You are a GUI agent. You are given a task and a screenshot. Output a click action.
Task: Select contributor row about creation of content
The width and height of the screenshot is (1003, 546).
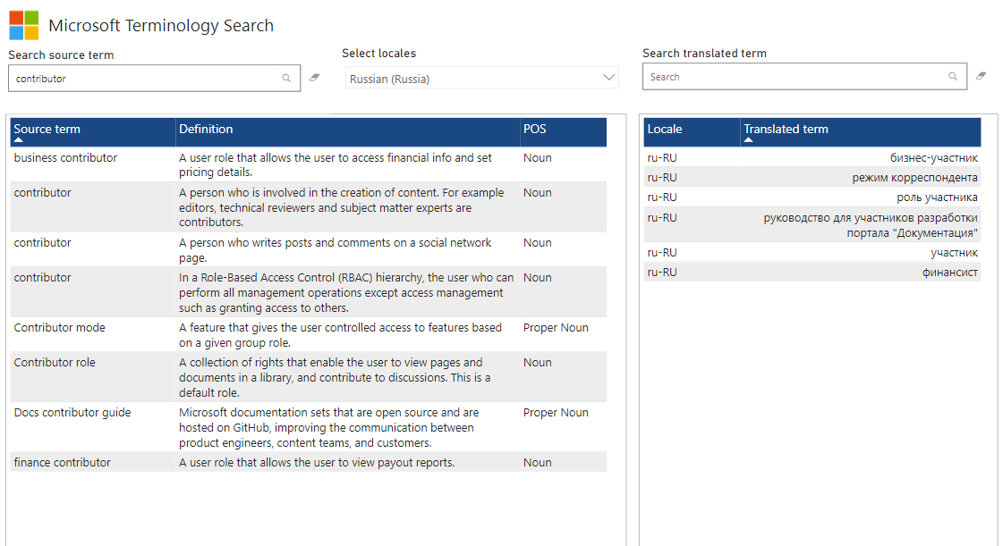(x=43, y=193)
